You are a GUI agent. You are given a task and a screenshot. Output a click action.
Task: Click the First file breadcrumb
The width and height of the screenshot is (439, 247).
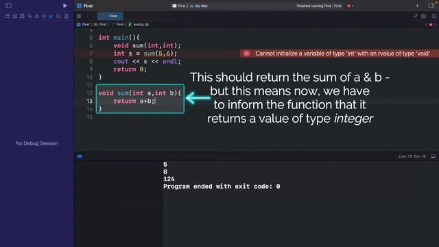(117, 25)
